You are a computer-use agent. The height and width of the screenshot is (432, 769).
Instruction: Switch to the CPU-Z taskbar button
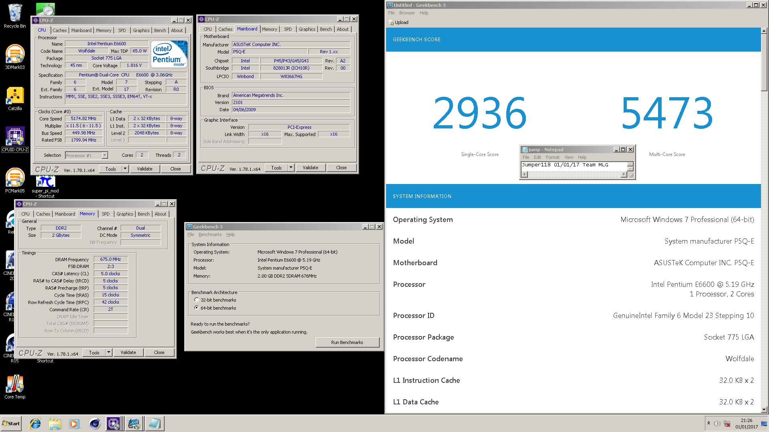pyautogui.click(x=114, y=424)
